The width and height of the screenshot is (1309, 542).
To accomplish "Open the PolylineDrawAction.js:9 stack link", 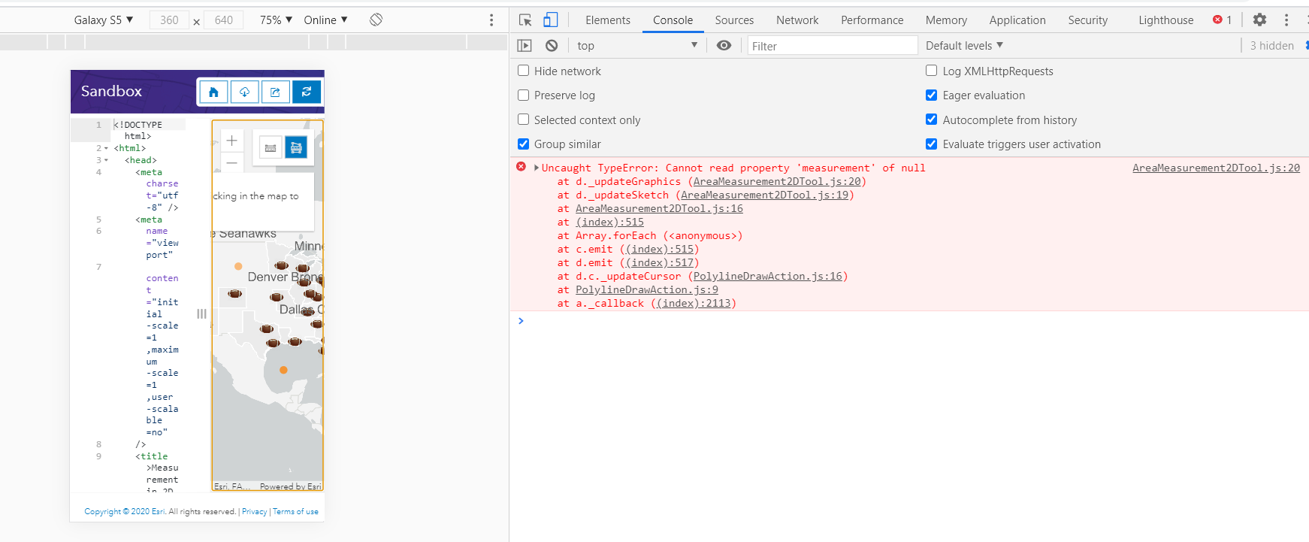I will coord(647,289).
